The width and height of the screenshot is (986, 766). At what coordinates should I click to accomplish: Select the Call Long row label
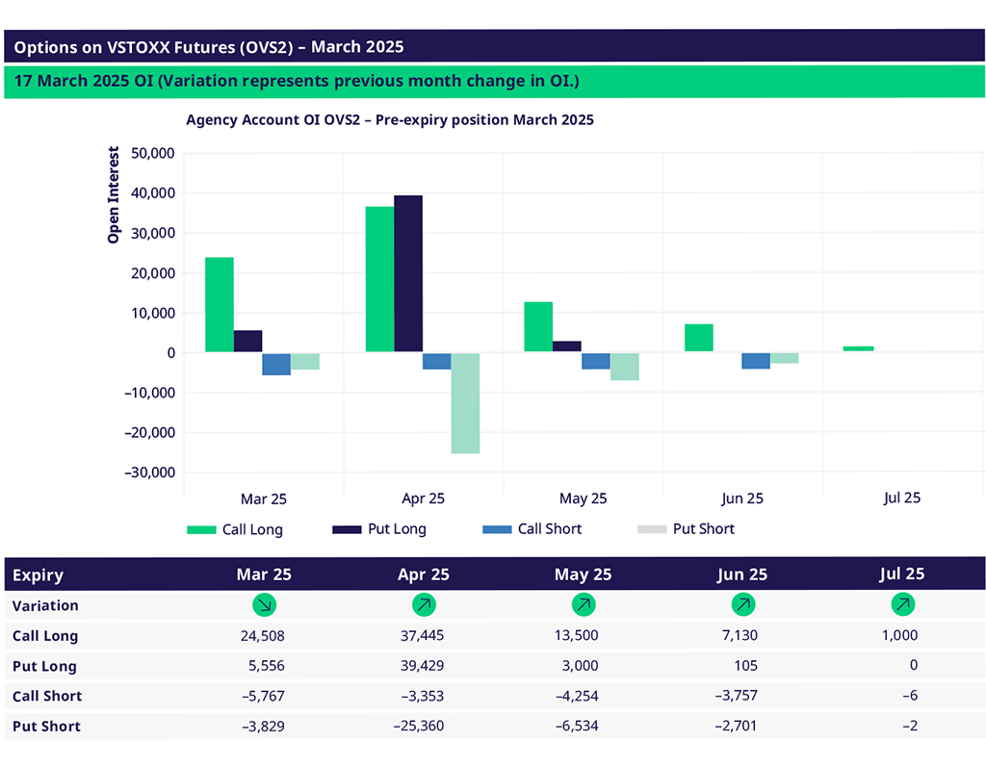coord(45,636)
